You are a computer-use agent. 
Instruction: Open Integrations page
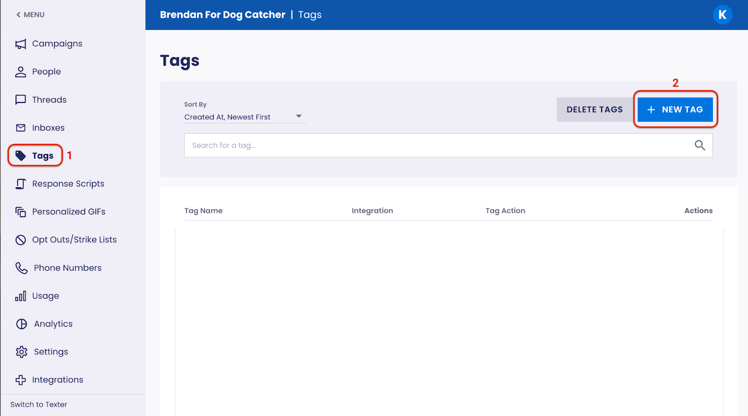[58, 380]
